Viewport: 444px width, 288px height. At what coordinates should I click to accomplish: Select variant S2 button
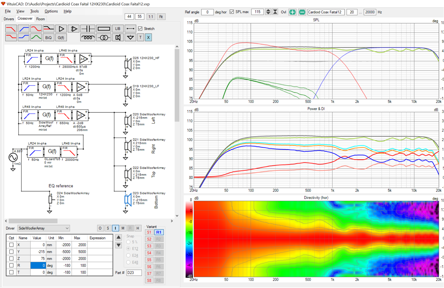pos(149,239)
